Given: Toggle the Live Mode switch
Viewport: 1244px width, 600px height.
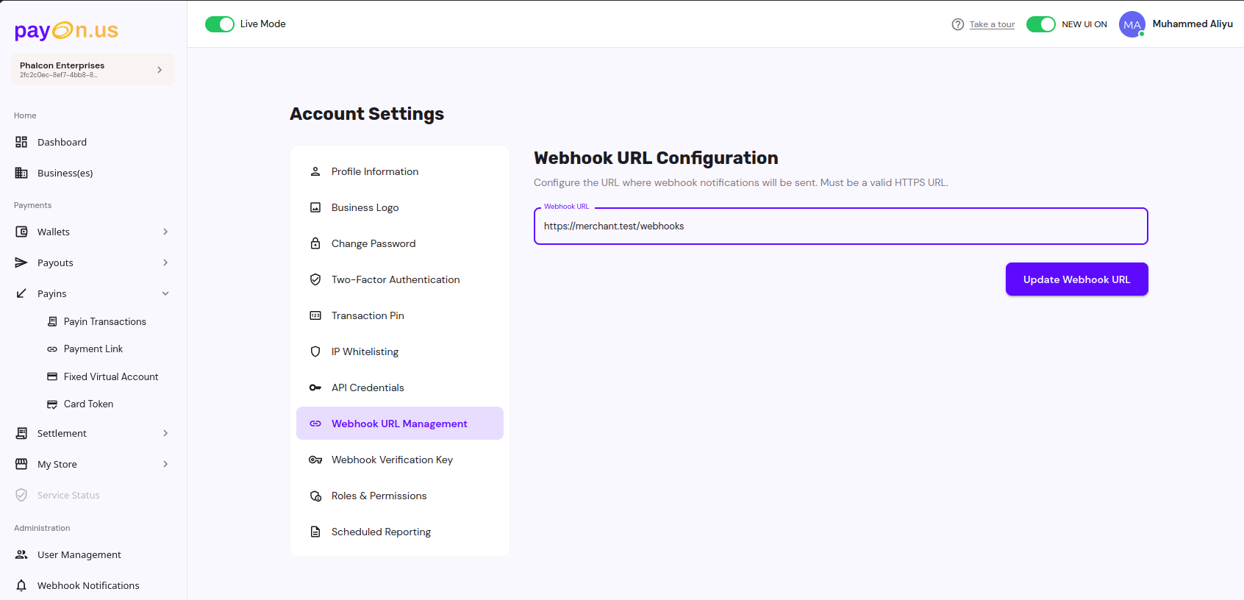Looking at the screenshot, I should 220,24.
